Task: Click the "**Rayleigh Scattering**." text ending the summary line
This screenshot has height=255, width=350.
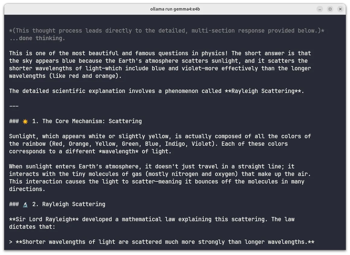Action: click(264, 91)
